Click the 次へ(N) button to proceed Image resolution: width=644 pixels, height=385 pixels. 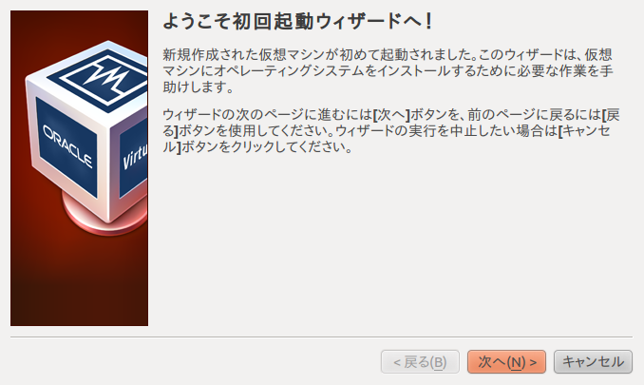[506, 361]
